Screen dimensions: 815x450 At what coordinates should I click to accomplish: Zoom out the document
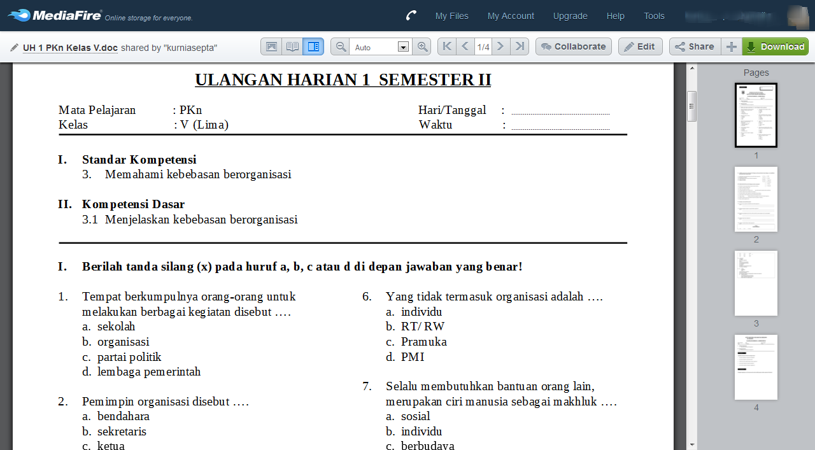(x=341, y=46)
